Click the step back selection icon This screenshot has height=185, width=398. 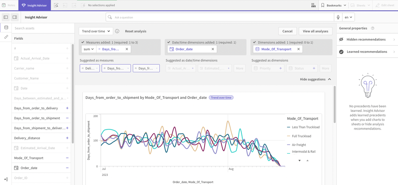(x=65, y=5)
